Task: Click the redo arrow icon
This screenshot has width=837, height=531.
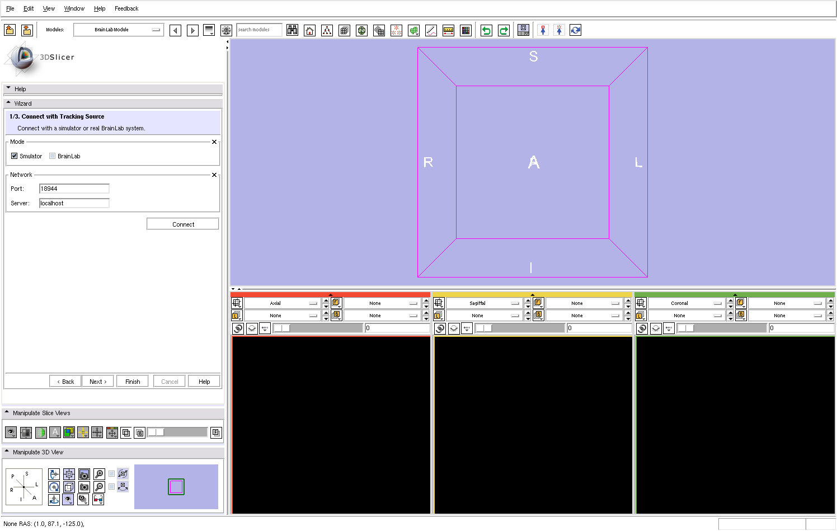Action: (x=504, y=30)
